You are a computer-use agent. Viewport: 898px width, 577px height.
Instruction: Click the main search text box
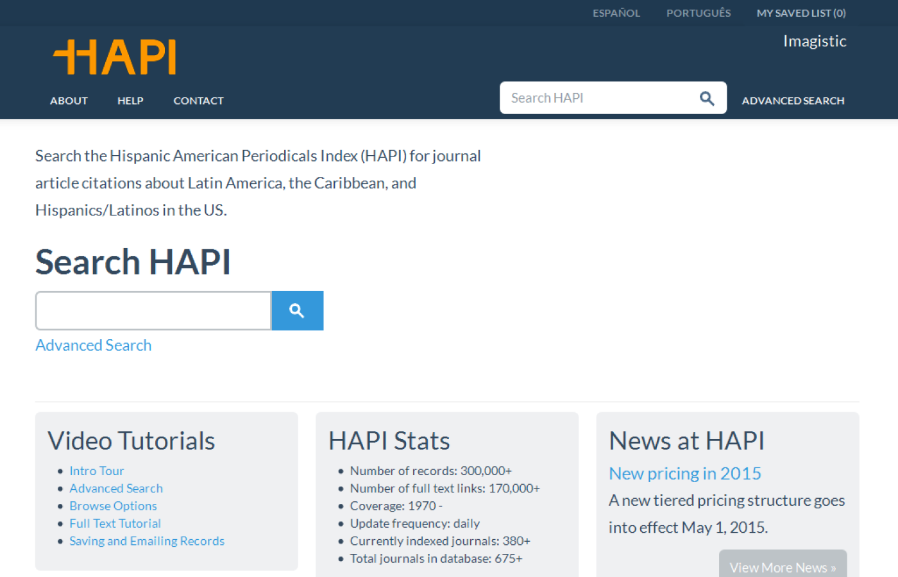153,310
